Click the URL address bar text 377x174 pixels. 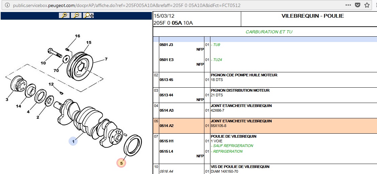[126, 6]
